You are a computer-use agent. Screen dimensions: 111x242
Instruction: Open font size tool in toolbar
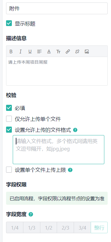pos(58,51)
